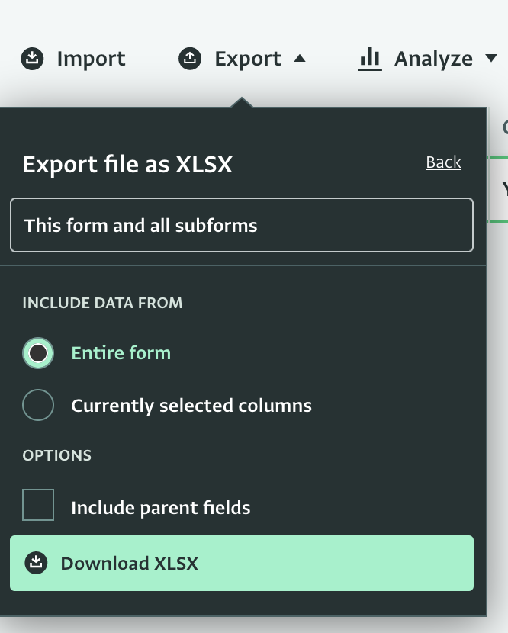Screen dimensions: 508x633
Task: Click the Download XLSX download icon
Action: click(x=36, y=563)
